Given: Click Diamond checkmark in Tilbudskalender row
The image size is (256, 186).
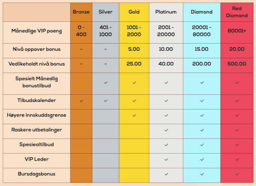Looking at the screenshot, I should coord(202,101).
